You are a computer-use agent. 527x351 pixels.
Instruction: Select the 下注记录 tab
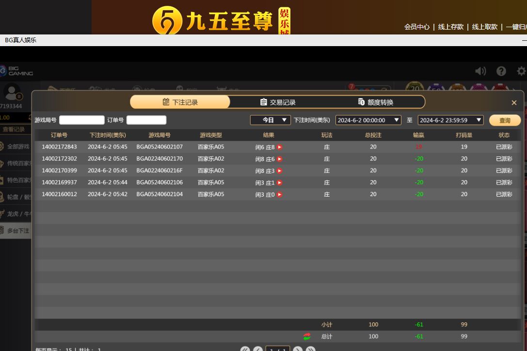(180, 102)
